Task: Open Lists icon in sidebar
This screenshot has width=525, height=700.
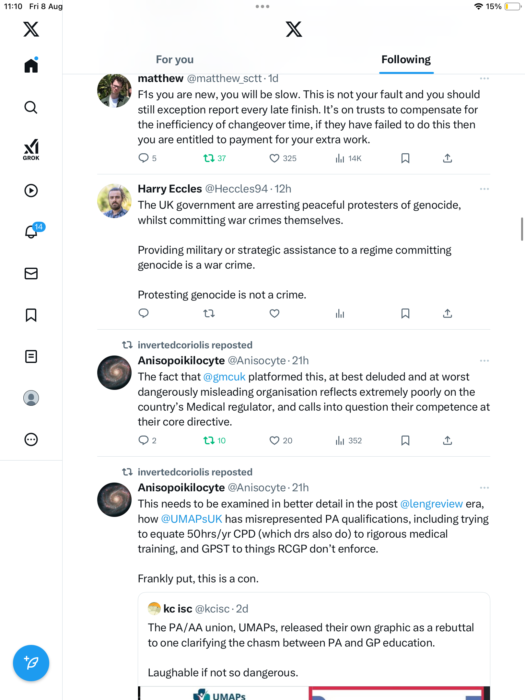Action: (x=31, y=356)
